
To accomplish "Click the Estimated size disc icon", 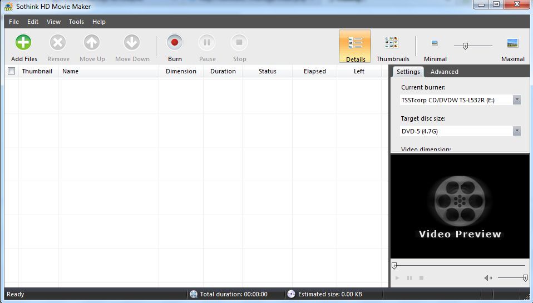I will click(291, 294).
